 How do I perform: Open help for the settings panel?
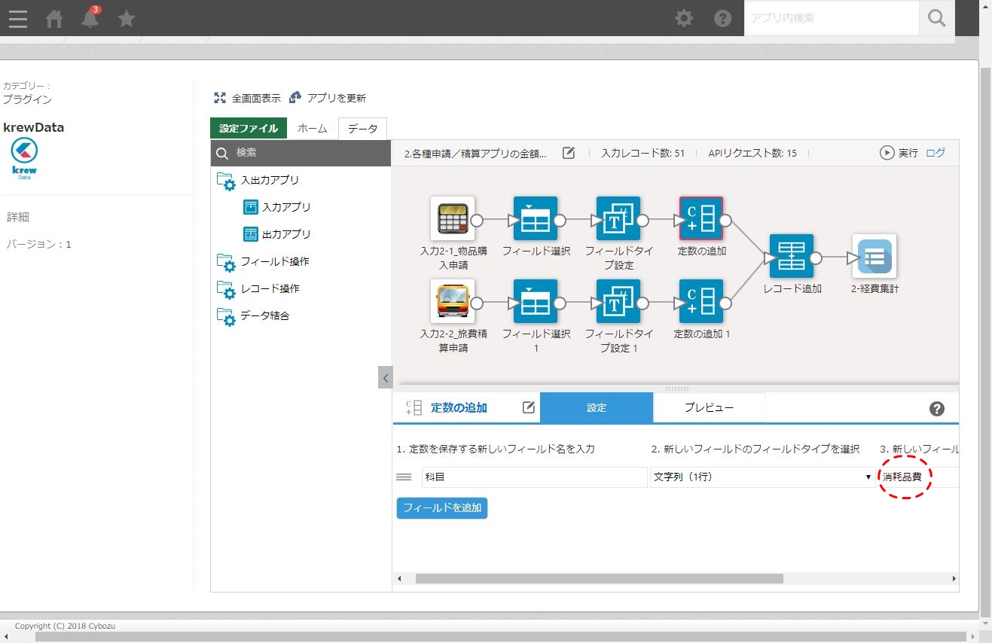coord(937,408)
